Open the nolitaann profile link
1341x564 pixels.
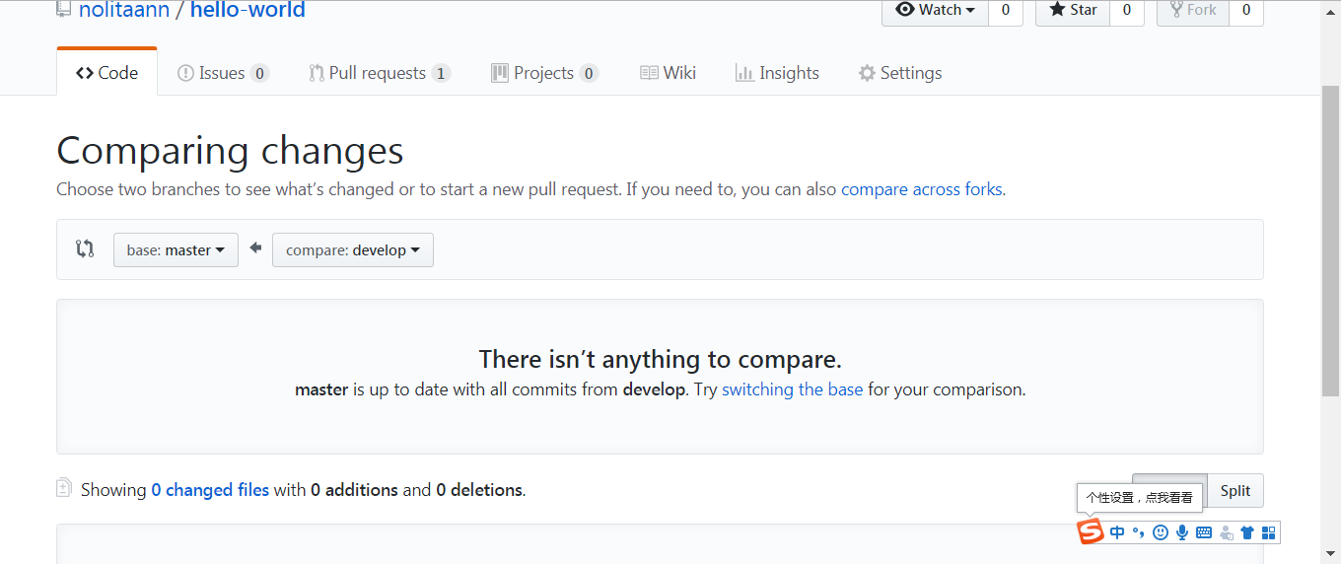(x=124, y=10)
